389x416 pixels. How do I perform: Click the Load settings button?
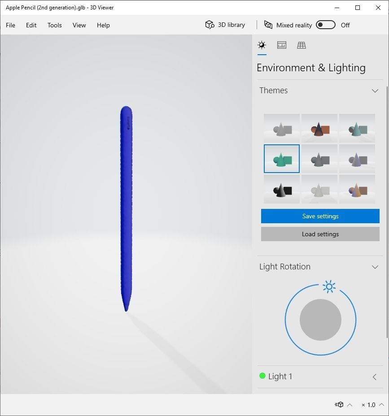(320, 234)
